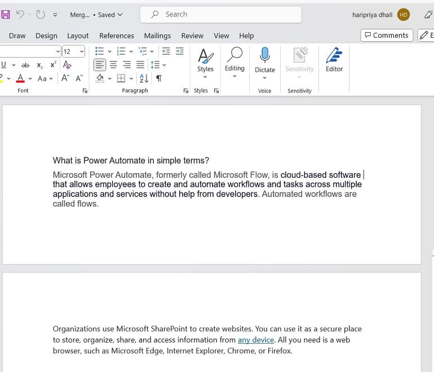
Task: Open the Styles pane launcher
Action: 216,91
